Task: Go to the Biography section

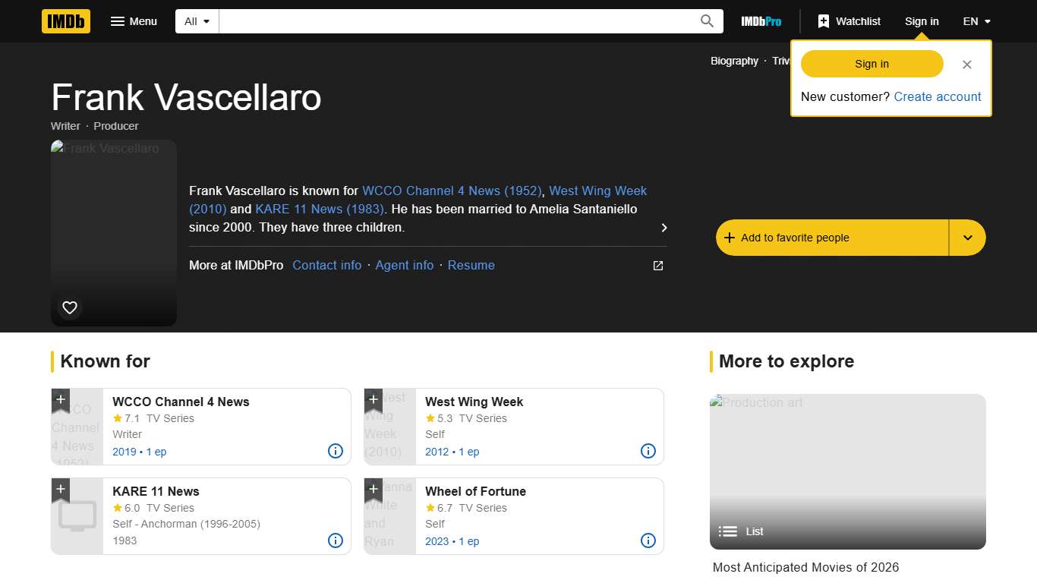Action: 733,61
